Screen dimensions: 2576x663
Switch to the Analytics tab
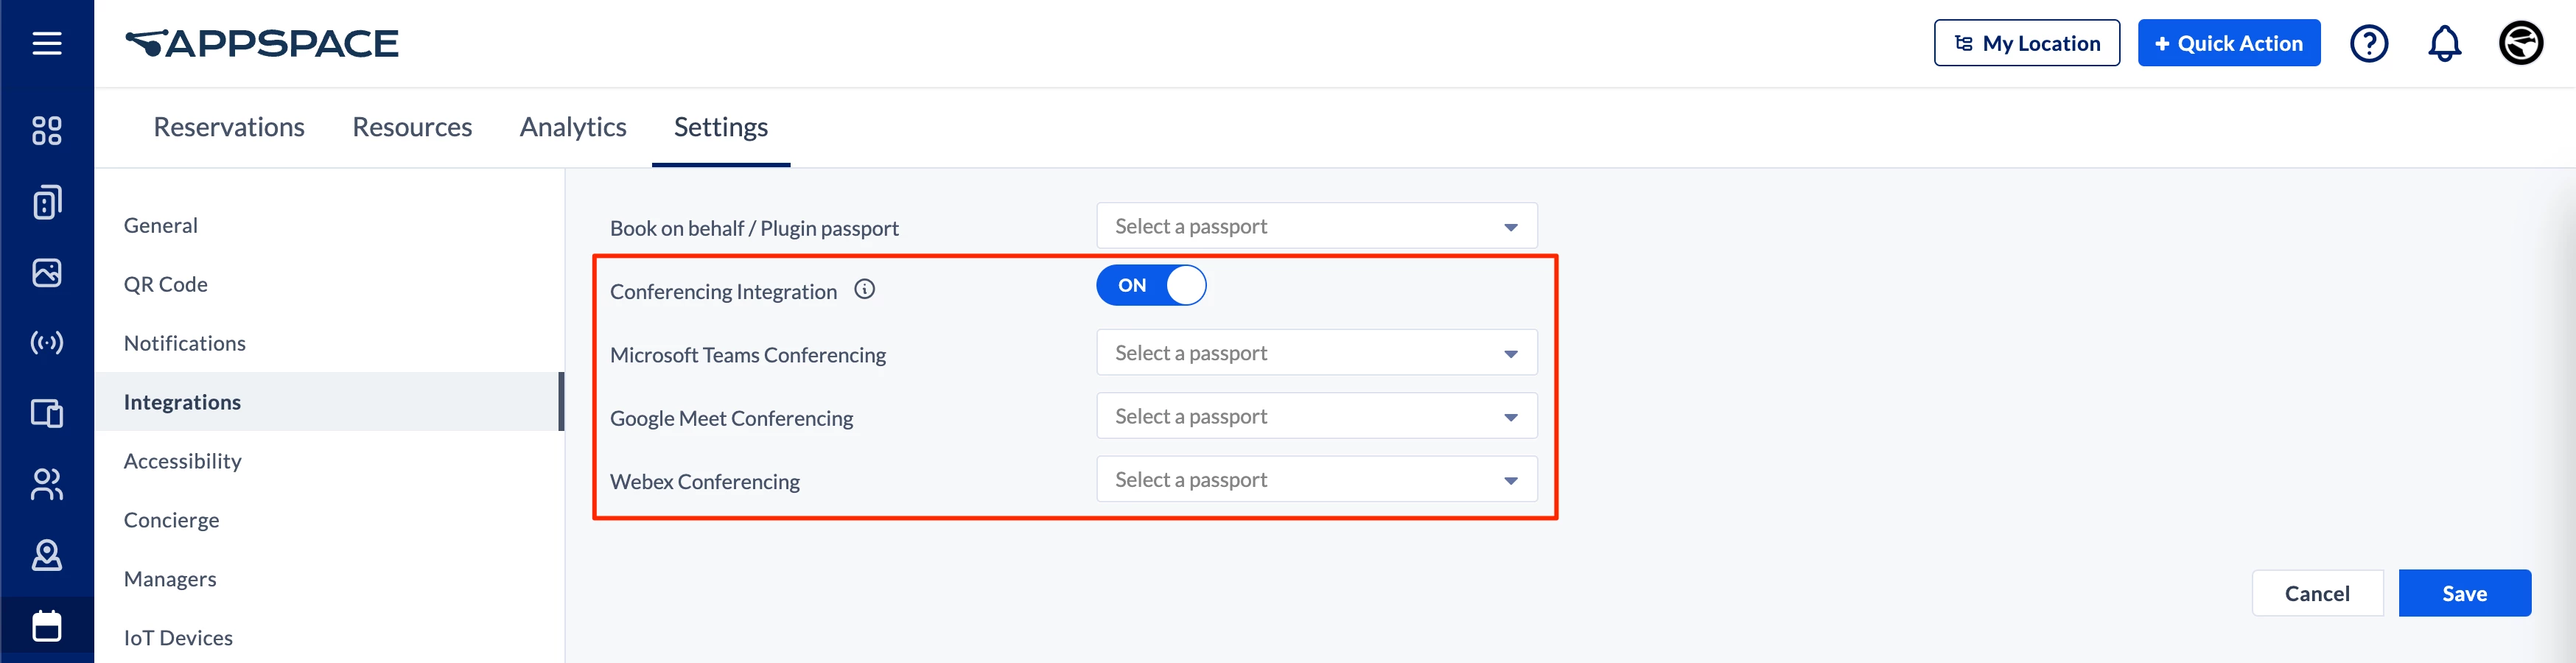point(572,127)
